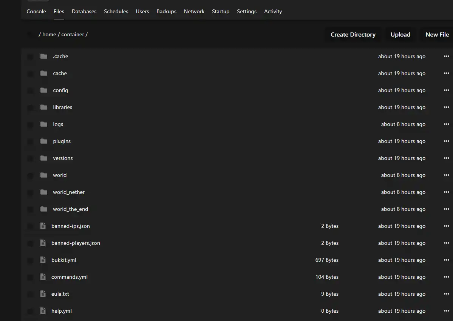Click the folder icon for plugins

(x=44, y=141)
